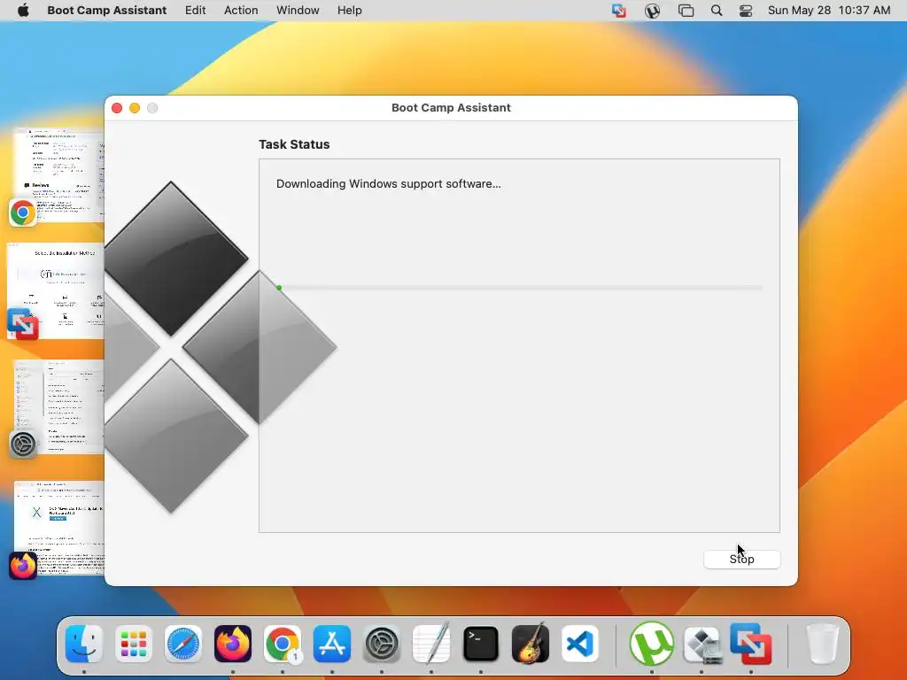907x680 pixels.
Task: Open uTorrent from the Dock
Action: pyautogui.click(x=652, y=644)
